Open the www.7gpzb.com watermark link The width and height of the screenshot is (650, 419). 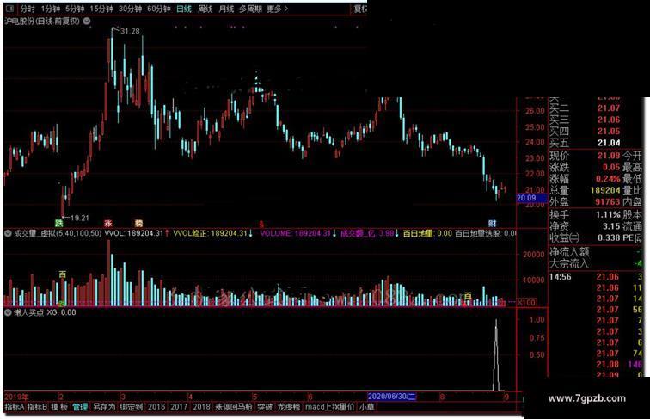click(x=586, y=398)
